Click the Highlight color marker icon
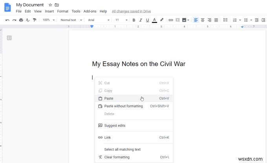 161,20
